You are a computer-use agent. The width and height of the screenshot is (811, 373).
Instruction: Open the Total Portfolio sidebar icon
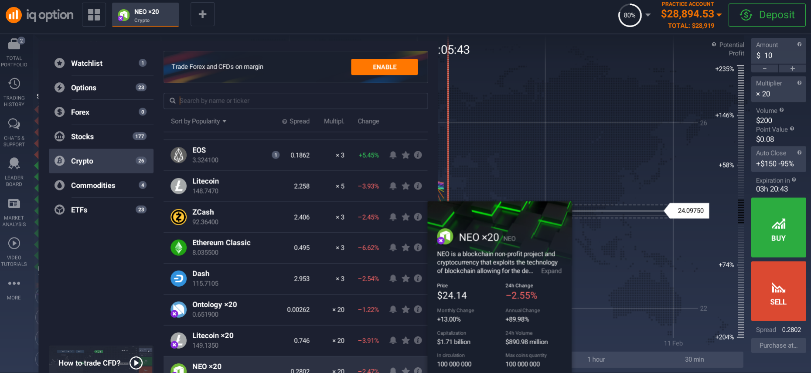click(x=14, y=52)
